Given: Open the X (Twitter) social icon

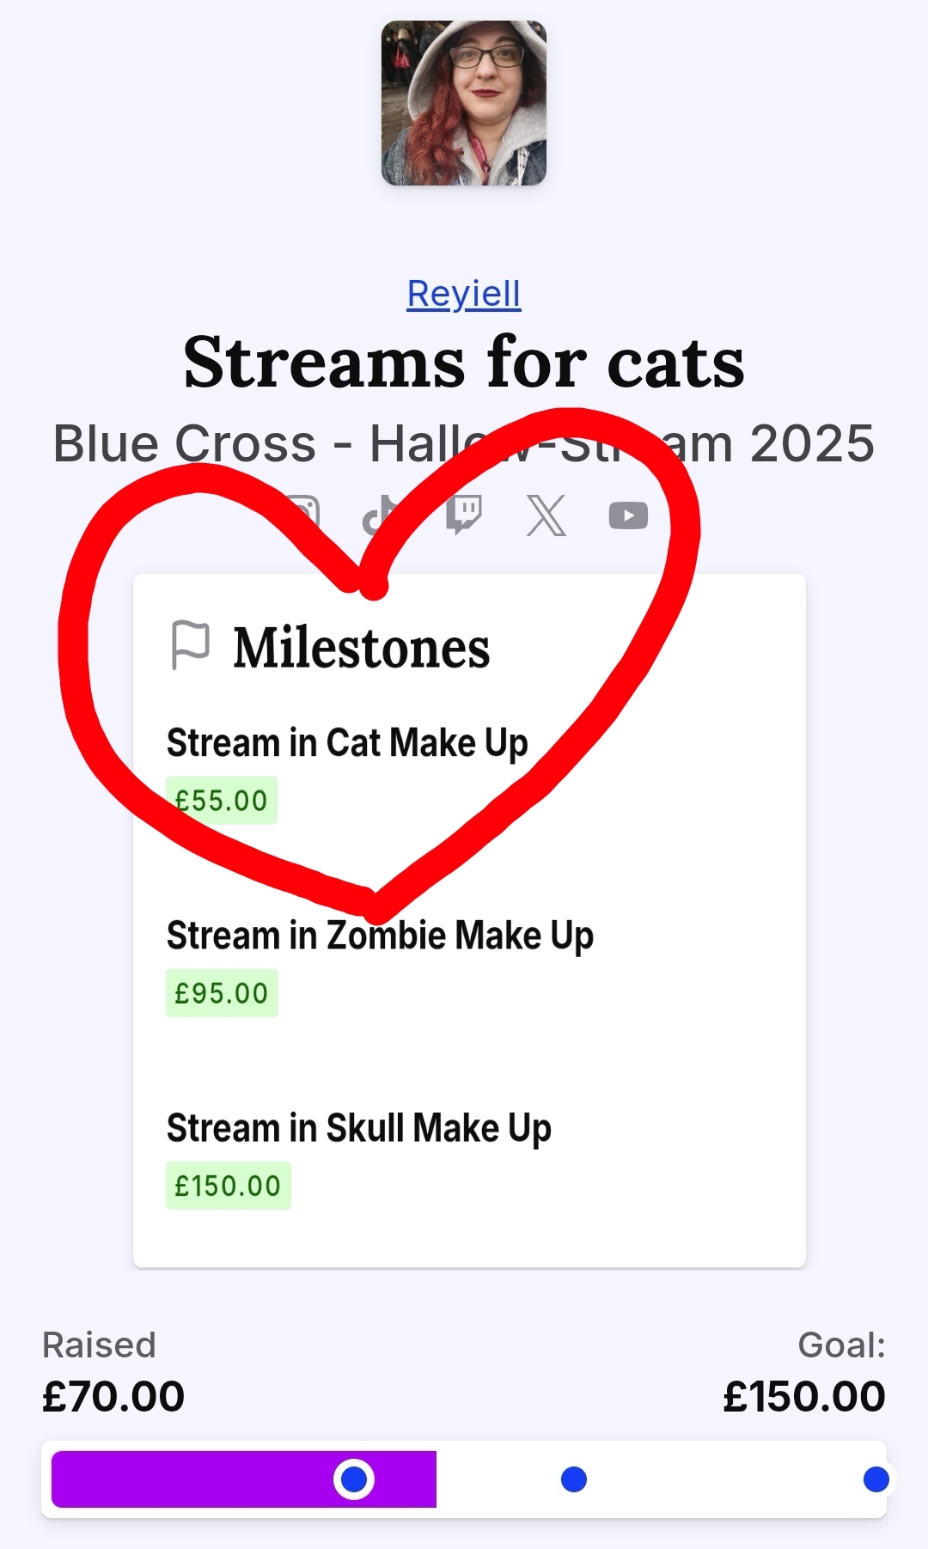Looking at the screenshot, I should (546, 515).
